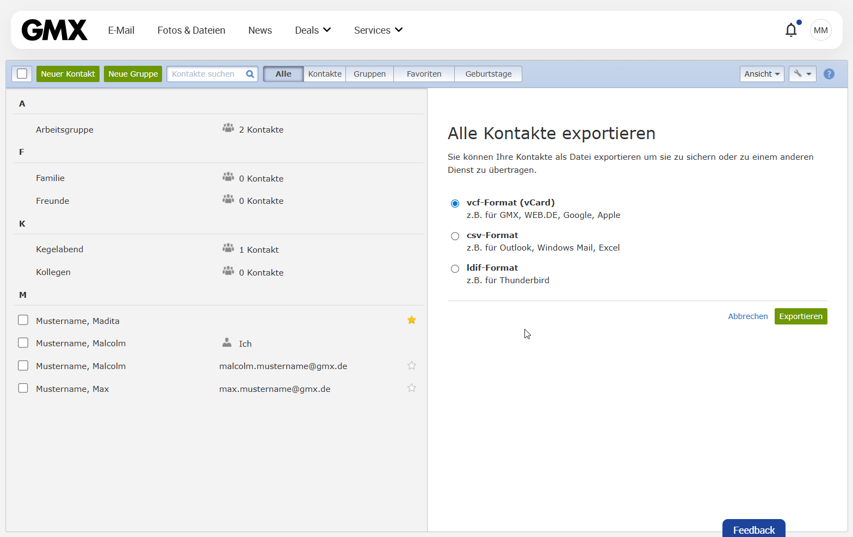Click the ldif-Format label text
853x537 pixels.
492,268
